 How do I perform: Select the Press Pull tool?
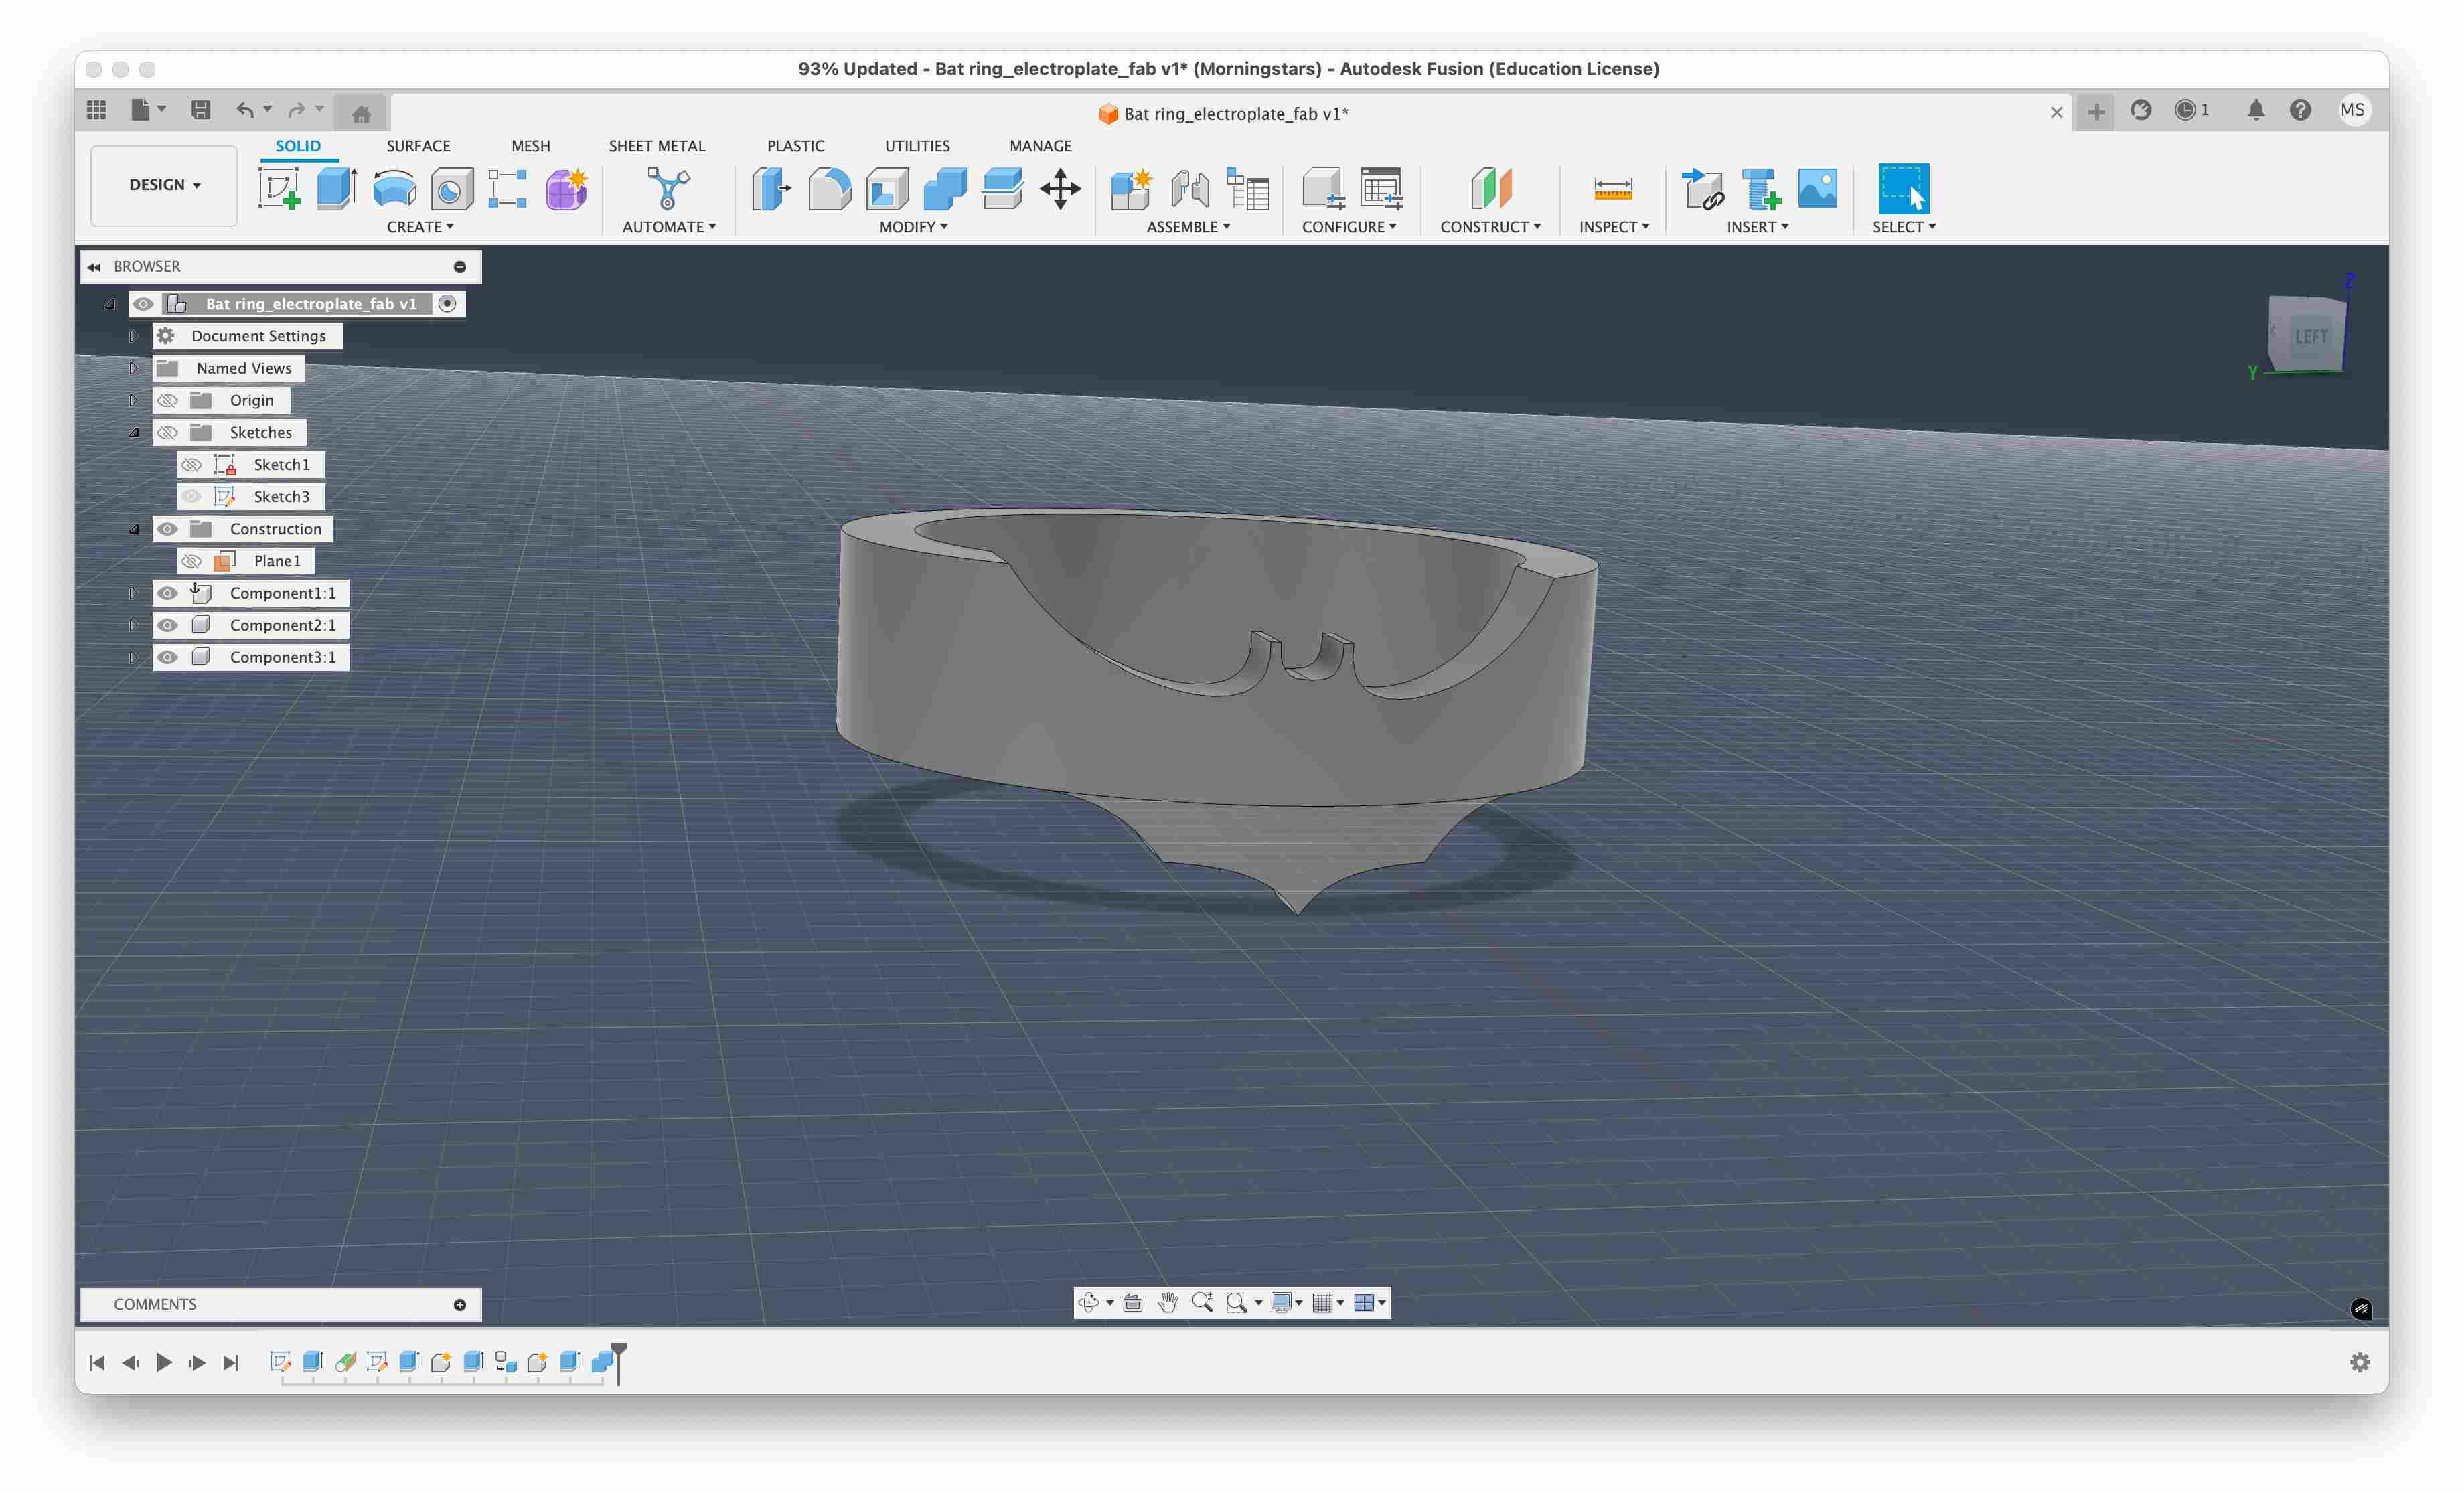pos(771,188)
